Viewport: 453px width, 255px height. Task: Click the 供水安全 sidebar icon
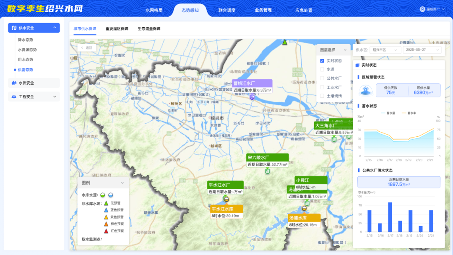tap(14, 28)
